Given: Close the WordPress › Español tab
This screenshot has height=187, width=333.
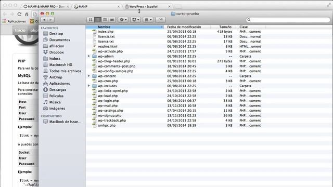Looking at the screenshot, I should (x=169, y=7).
